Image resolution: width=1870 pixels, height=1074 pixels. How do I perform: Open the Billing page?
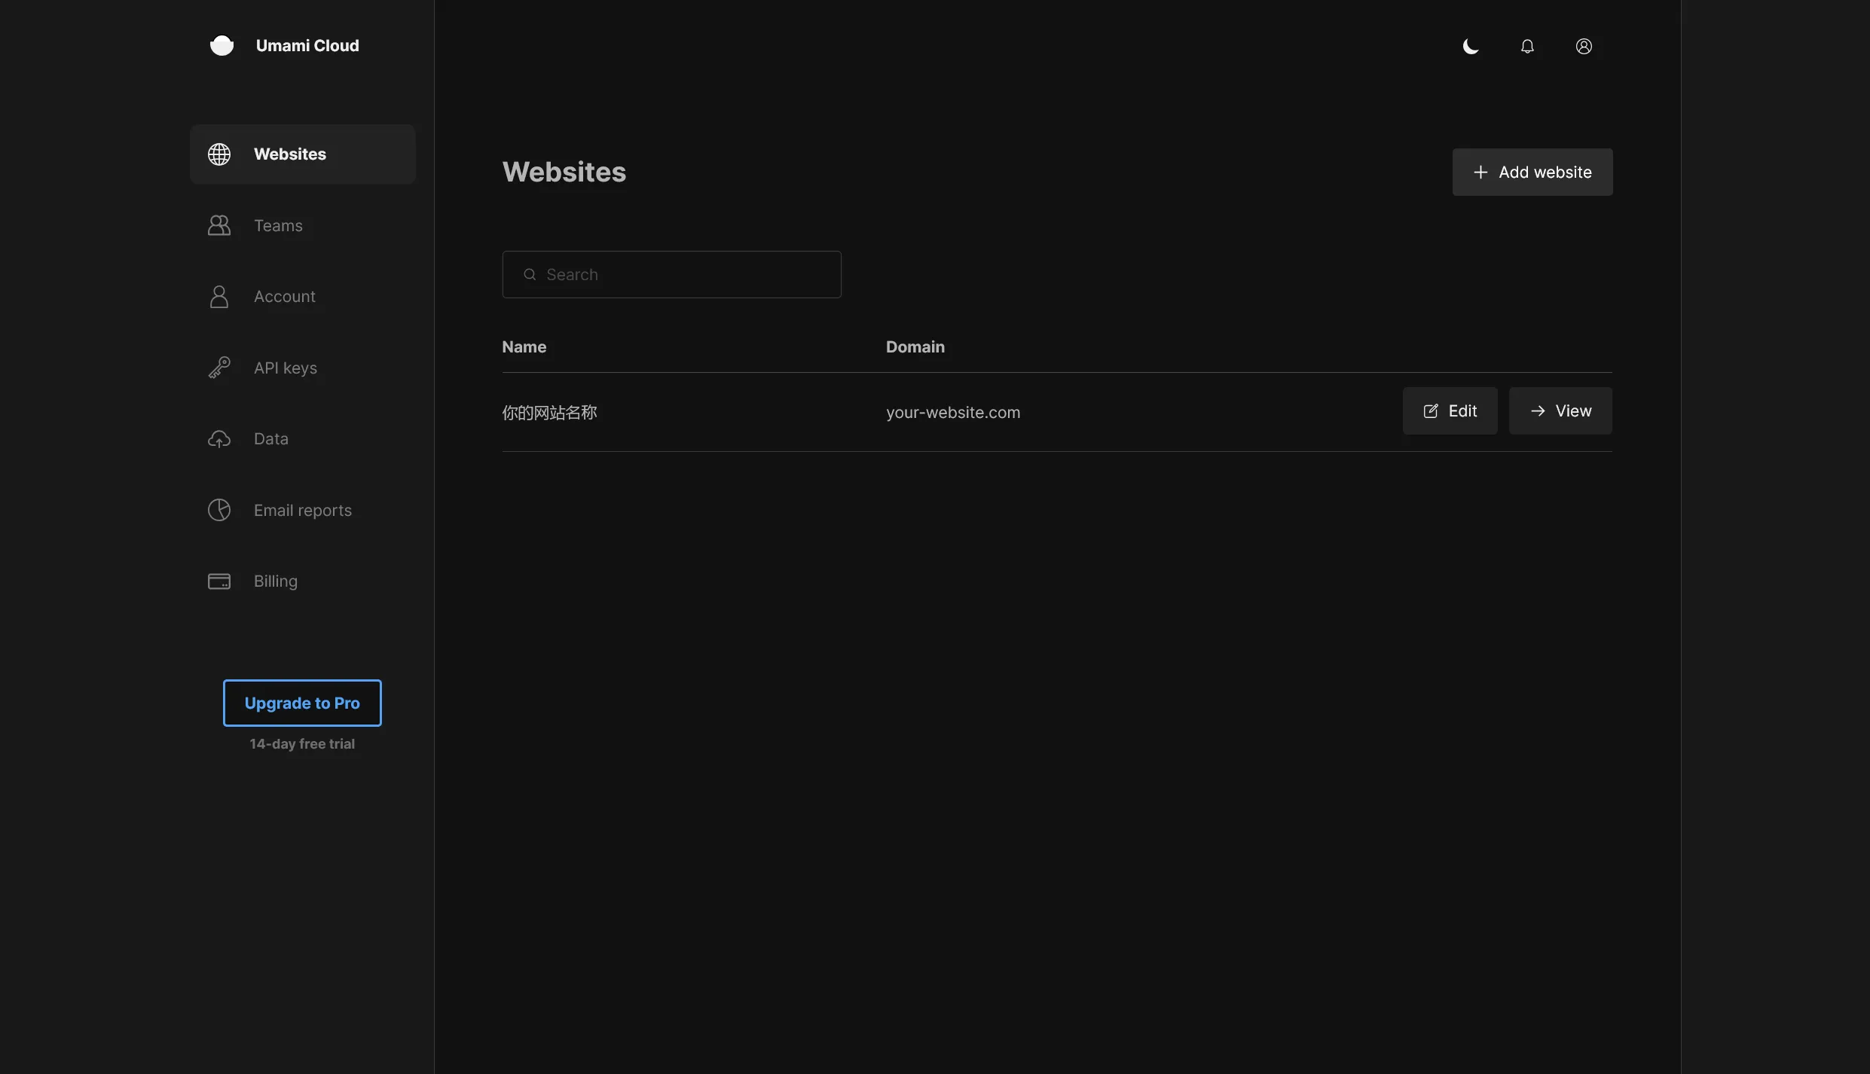pyautogui.click(x=276, y=581)
